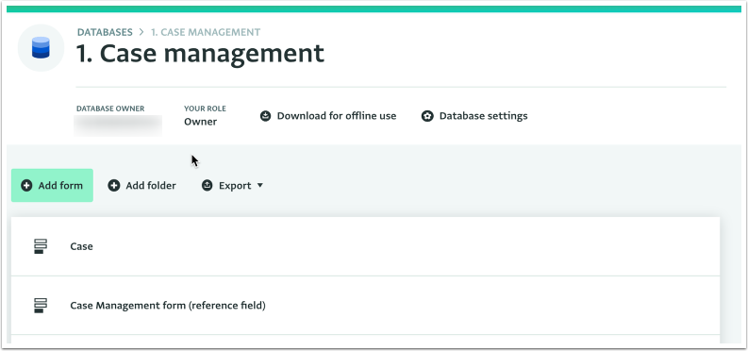Go to Databases breadcrumb link
This screenshot has height=351, width=748.
[105, 32]
